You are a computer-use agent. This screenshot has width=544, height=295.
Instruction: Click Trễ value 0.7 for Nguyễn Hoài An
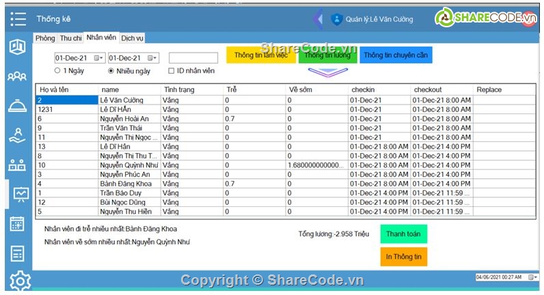pyautogui.click(x=254, y=119)
